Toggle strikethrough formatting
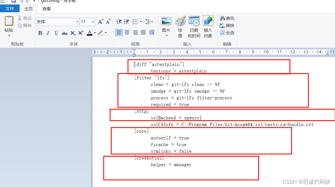Screen dimensions: 335x187 64,33
